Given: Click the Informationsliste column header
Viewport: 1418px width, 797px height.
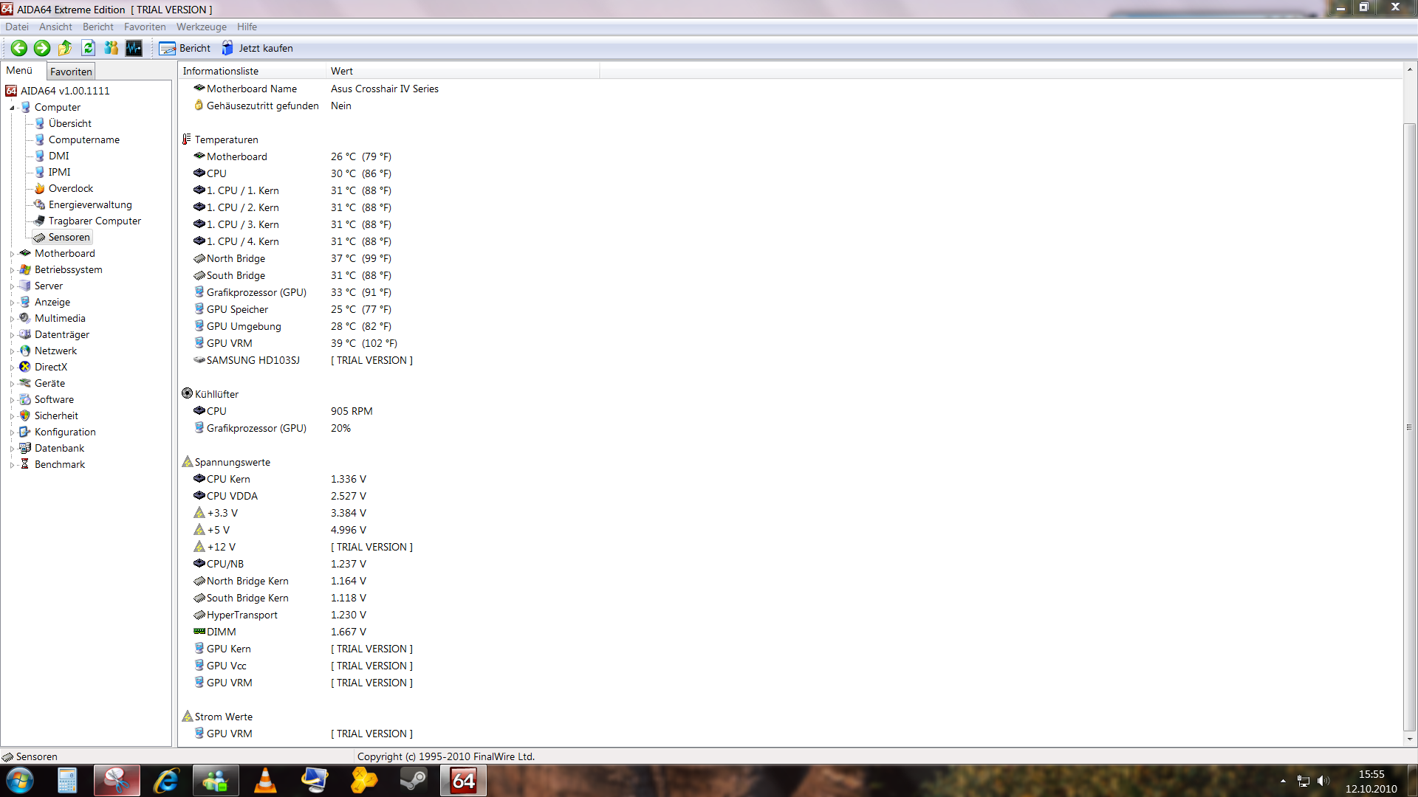Looking at the screenshot, I should [x=252, y=71].
